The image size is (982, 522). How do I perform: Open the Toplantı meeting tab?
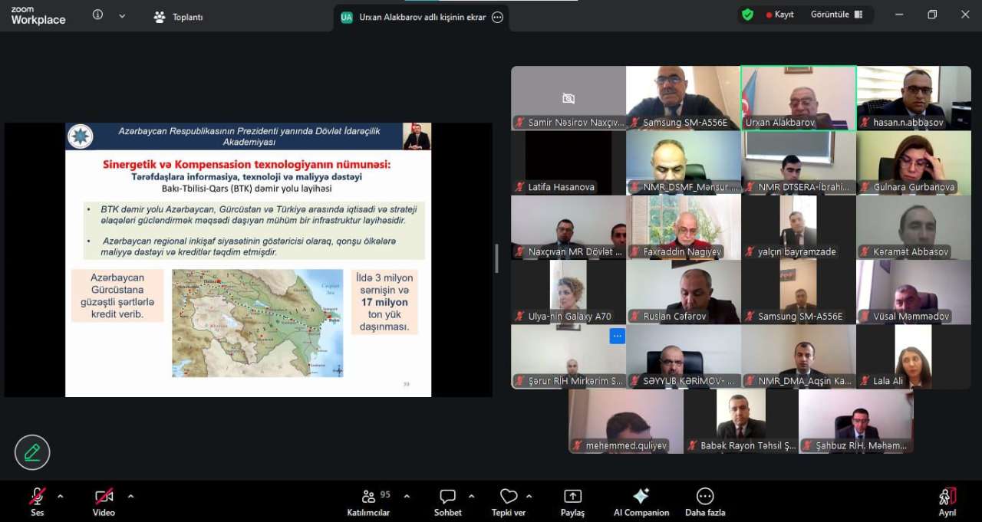click(179, 17)
